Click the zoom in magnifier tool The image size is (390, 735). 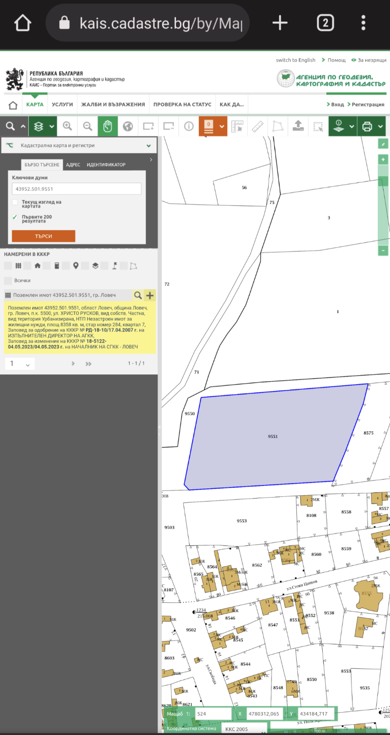(x=67, y=126)
